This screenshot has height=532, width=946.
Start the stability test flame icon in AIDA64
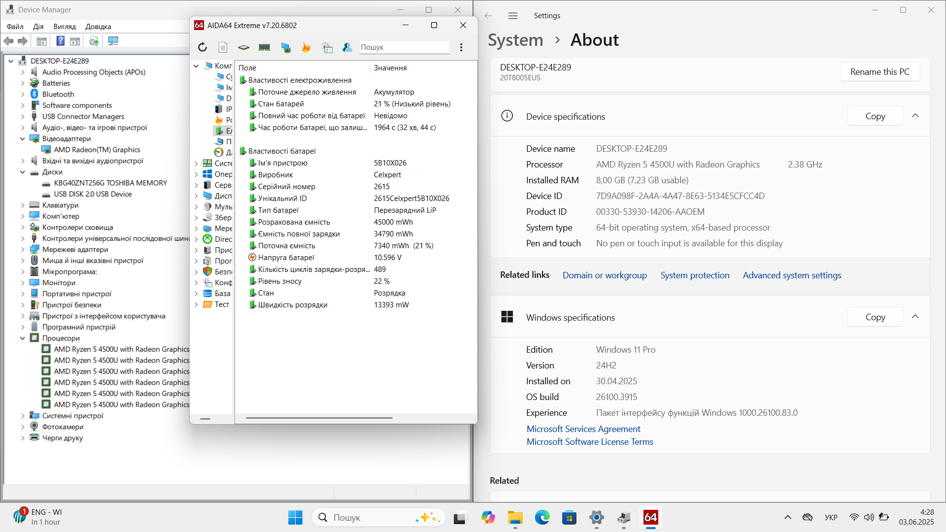click(306, 47)
